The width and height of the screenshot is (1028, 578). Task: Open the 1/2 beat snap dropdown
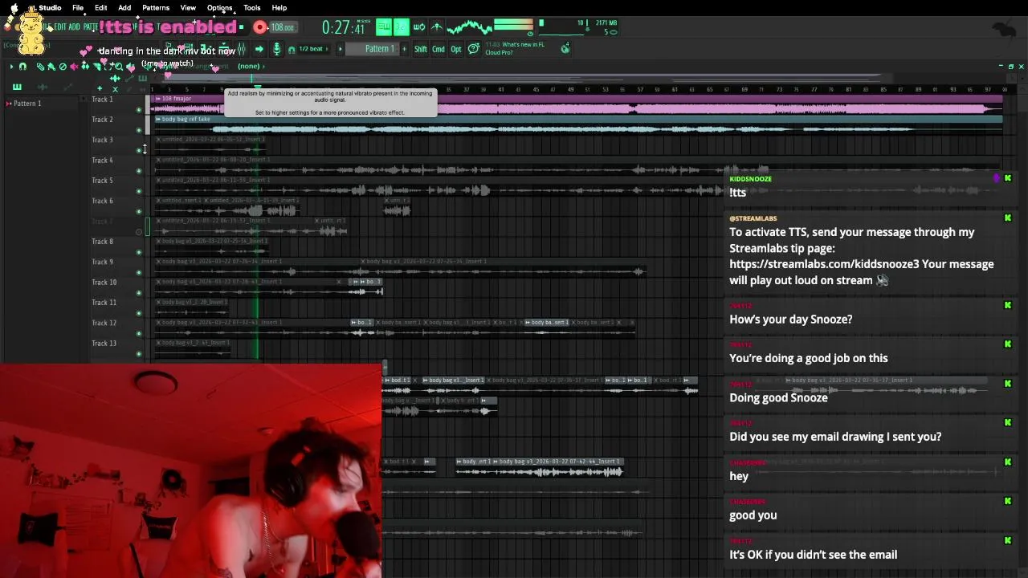point(312,49)
